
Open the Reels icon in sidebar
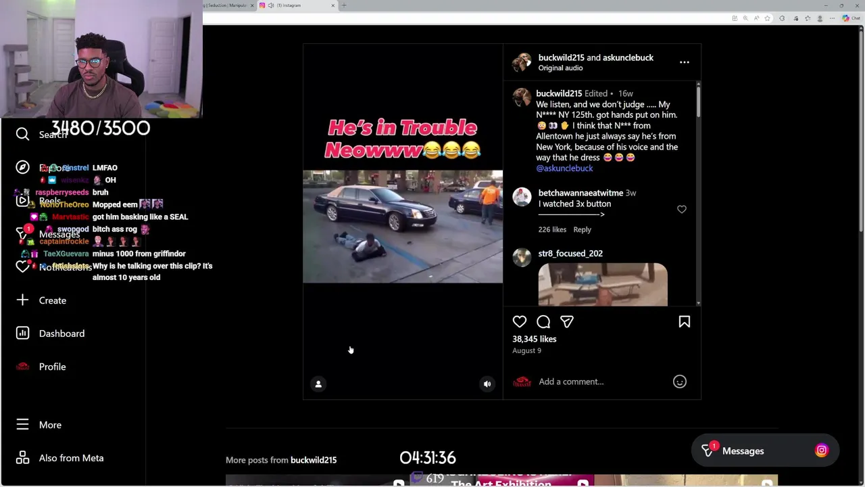pyautogui.click(x=22, y=200)
